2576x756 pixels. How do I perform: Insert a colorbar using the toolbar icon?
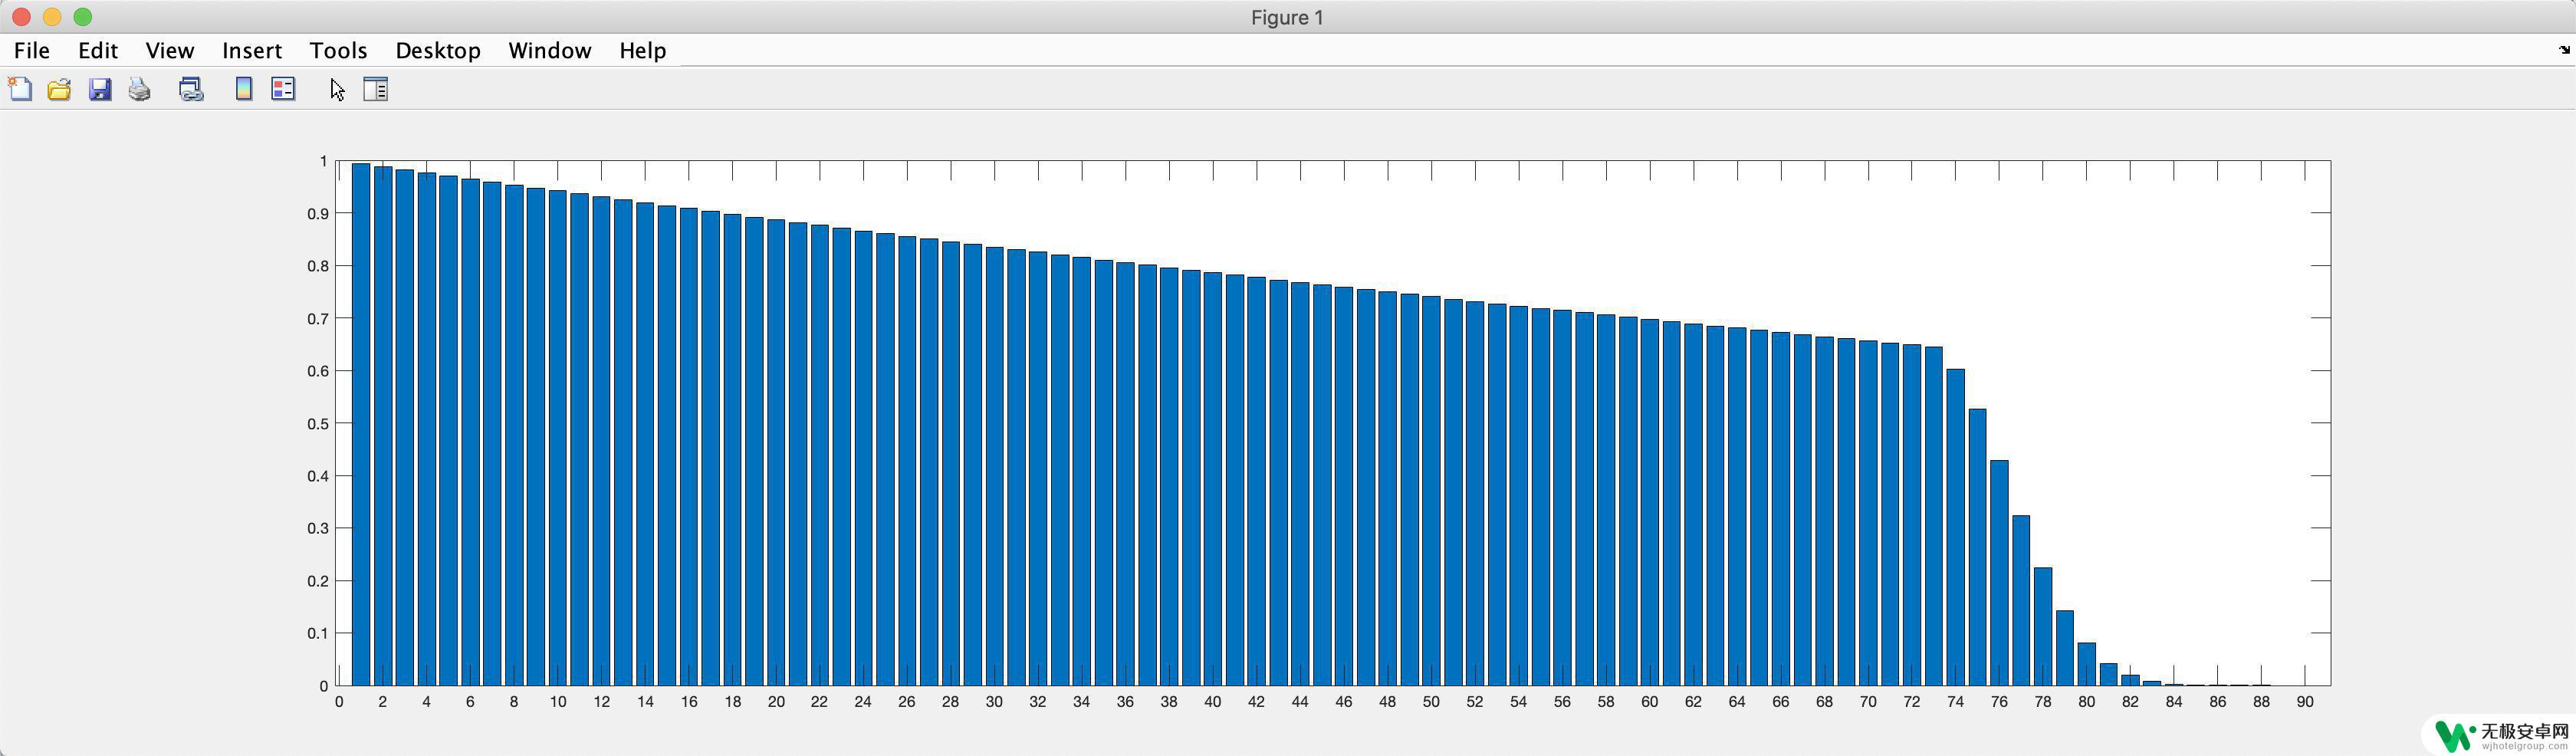click(x=244, y=89)
